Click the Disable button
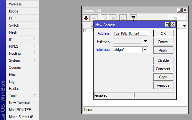Image resolution: width=192 pixels, height=120 pixels. [x=163, y=60]
